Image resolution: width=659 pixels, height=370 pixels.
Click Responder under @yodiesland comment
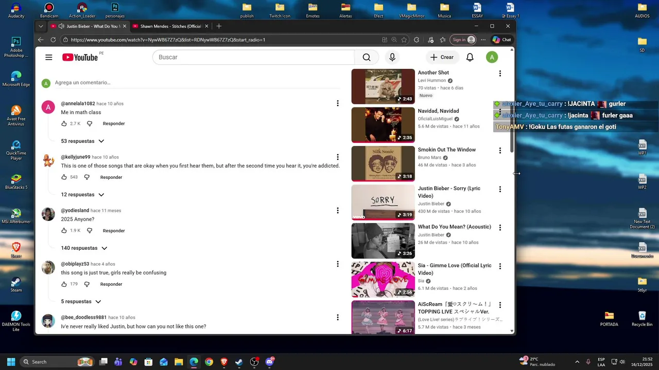pyautogui.click(x=114, y=230)
